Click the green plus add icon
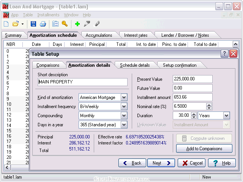243x182 pixels. 77,24
